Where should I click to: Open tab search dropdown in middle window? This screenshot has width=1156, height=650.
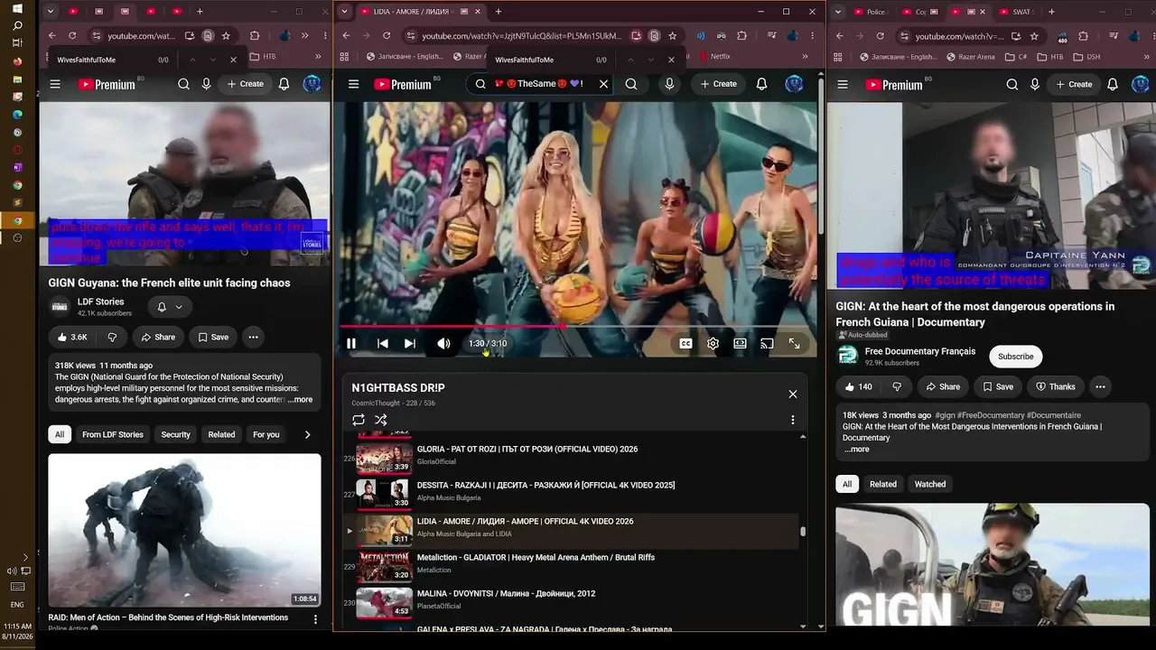coord(344,12)
